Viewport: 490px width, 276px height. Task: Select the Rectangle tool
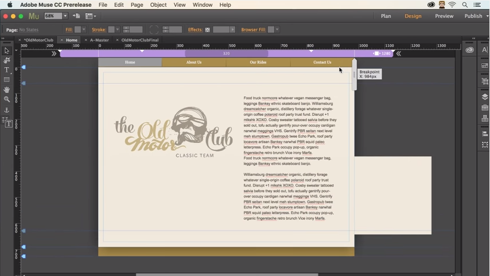(x=7, y=80)
